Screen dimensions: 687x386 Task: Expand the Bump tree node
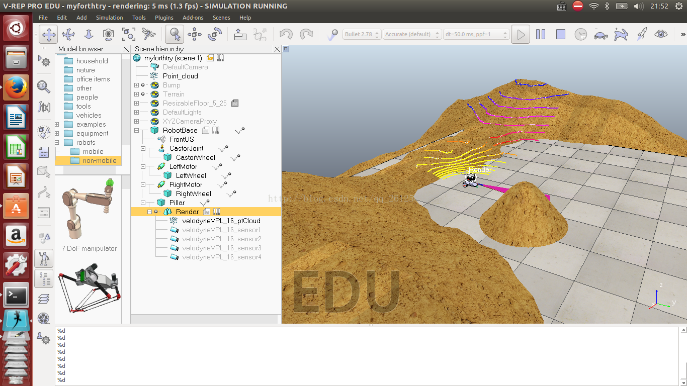click(x=136, y=85)
